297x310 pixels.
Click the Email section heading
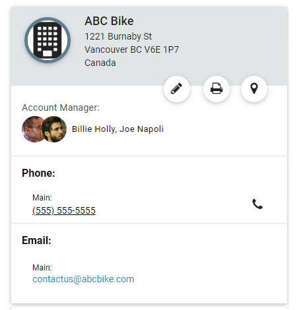pos(36,240)
